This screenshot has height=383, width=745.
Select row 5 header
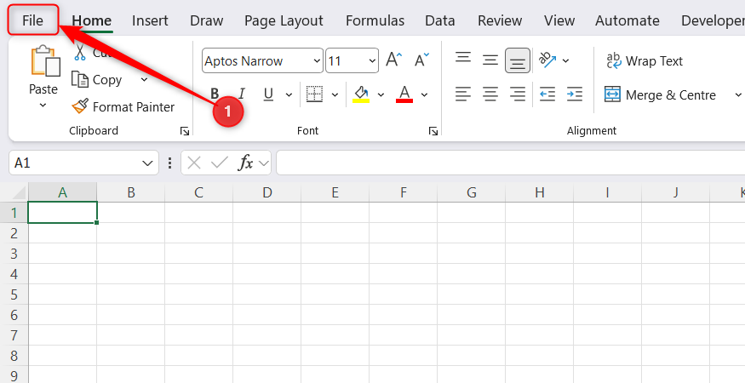pos(14,294)
